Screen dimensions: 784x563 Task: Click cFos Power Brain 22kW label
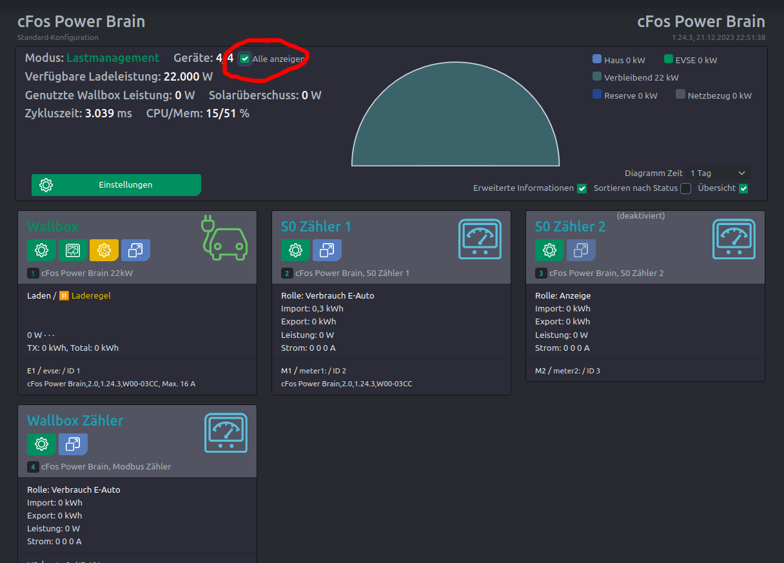pyautogui.click(x=87, y=273)
